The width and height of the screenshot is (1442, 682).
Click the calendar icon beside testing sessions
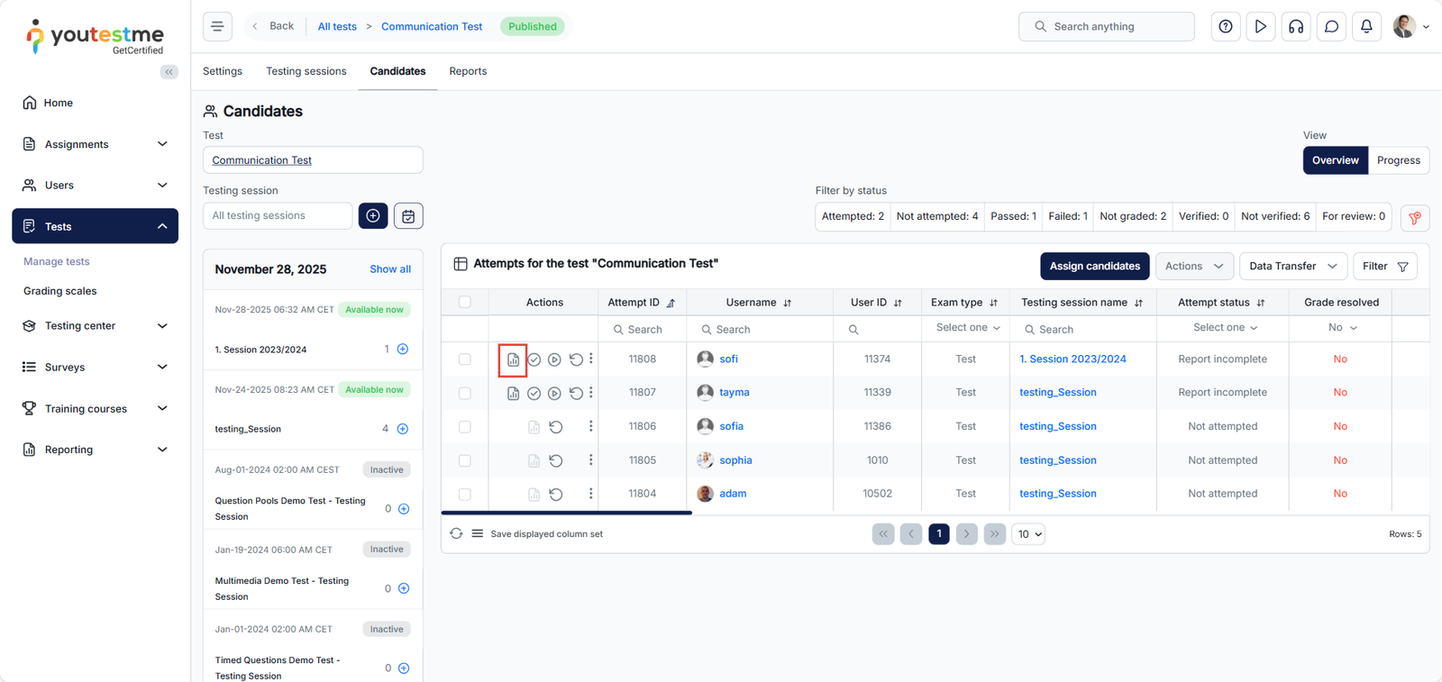408,216
